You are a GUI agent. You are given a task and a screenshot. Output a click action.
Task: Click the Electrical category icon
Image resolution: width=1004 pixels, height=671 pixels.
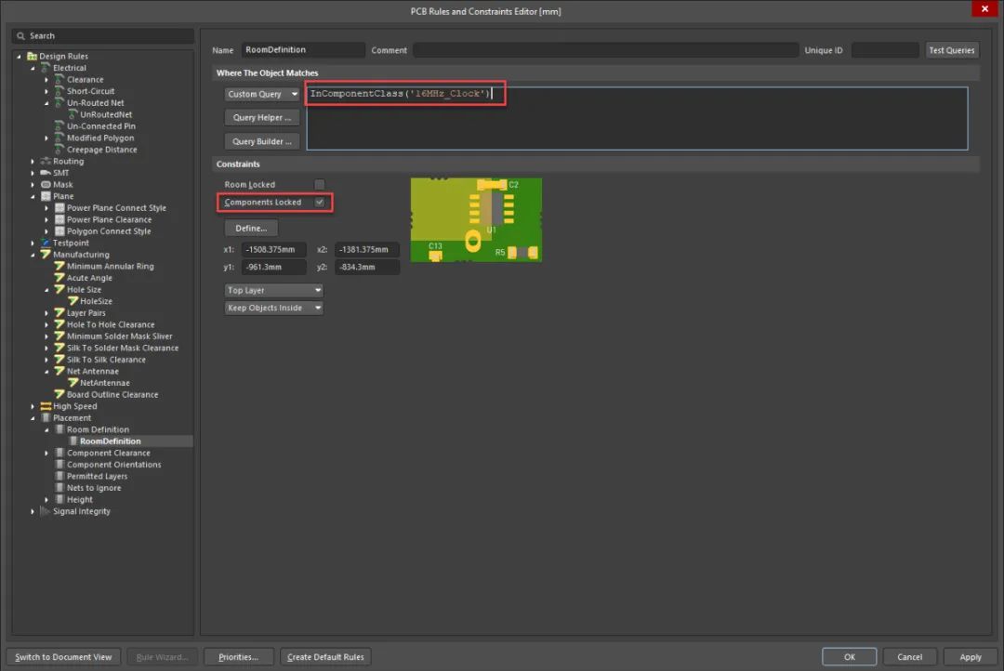coord(46,68)
